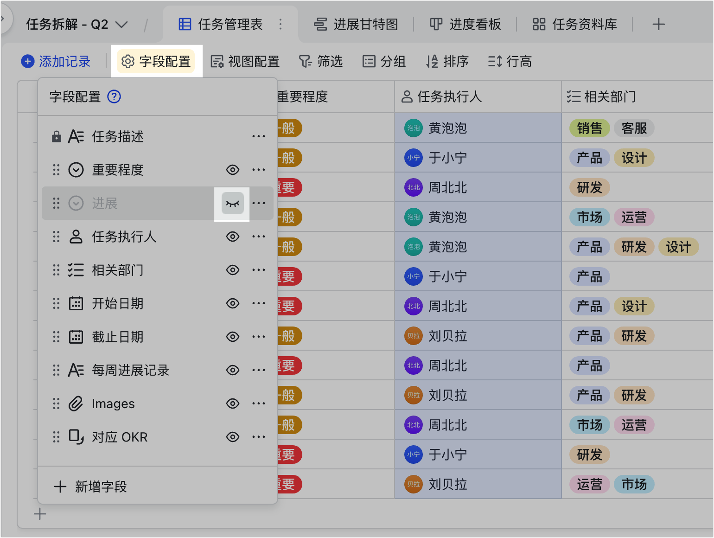Click 黄泡泡 avatar in the first row
This screenshot has height=538, width=714.
click(x=413, y=128)
